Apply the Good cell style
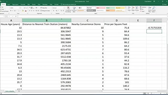Screen dimensions: 168x95 pos(110,8)
